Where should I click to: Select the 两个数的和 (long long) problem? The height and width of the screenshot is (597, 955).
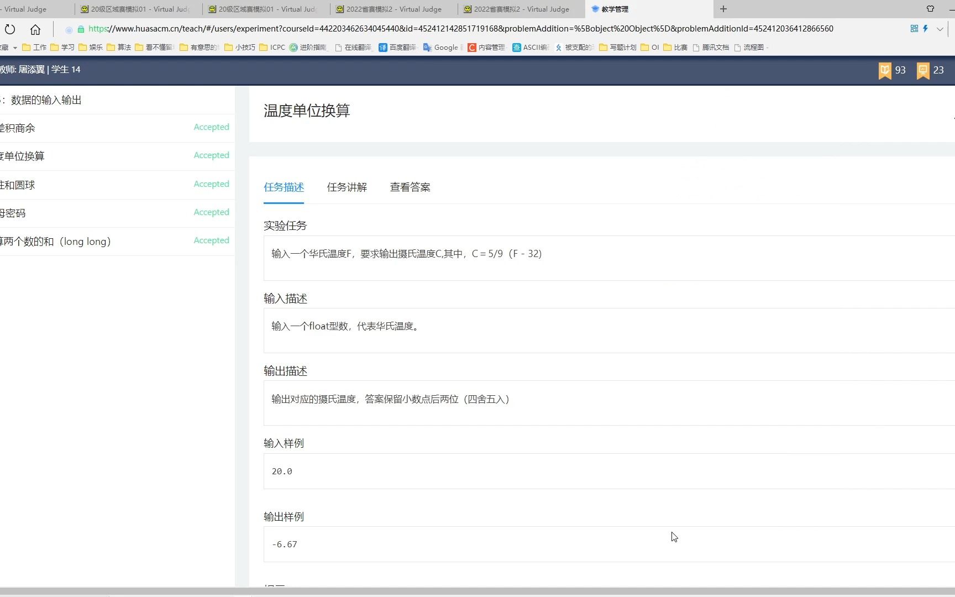click(117, 242)
